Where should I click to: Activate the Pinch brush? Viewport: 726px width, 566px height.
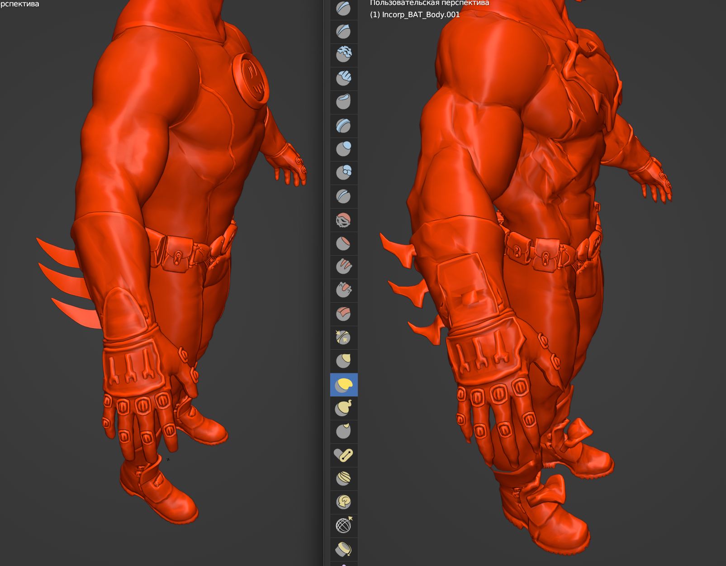(x=344, y=338)
